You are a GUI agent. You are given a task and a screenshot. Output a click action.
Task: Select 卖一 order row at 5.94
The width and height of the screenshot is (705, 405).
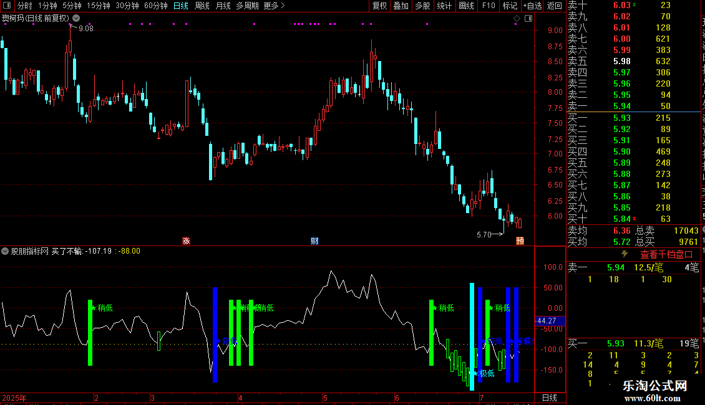(634, 106)
